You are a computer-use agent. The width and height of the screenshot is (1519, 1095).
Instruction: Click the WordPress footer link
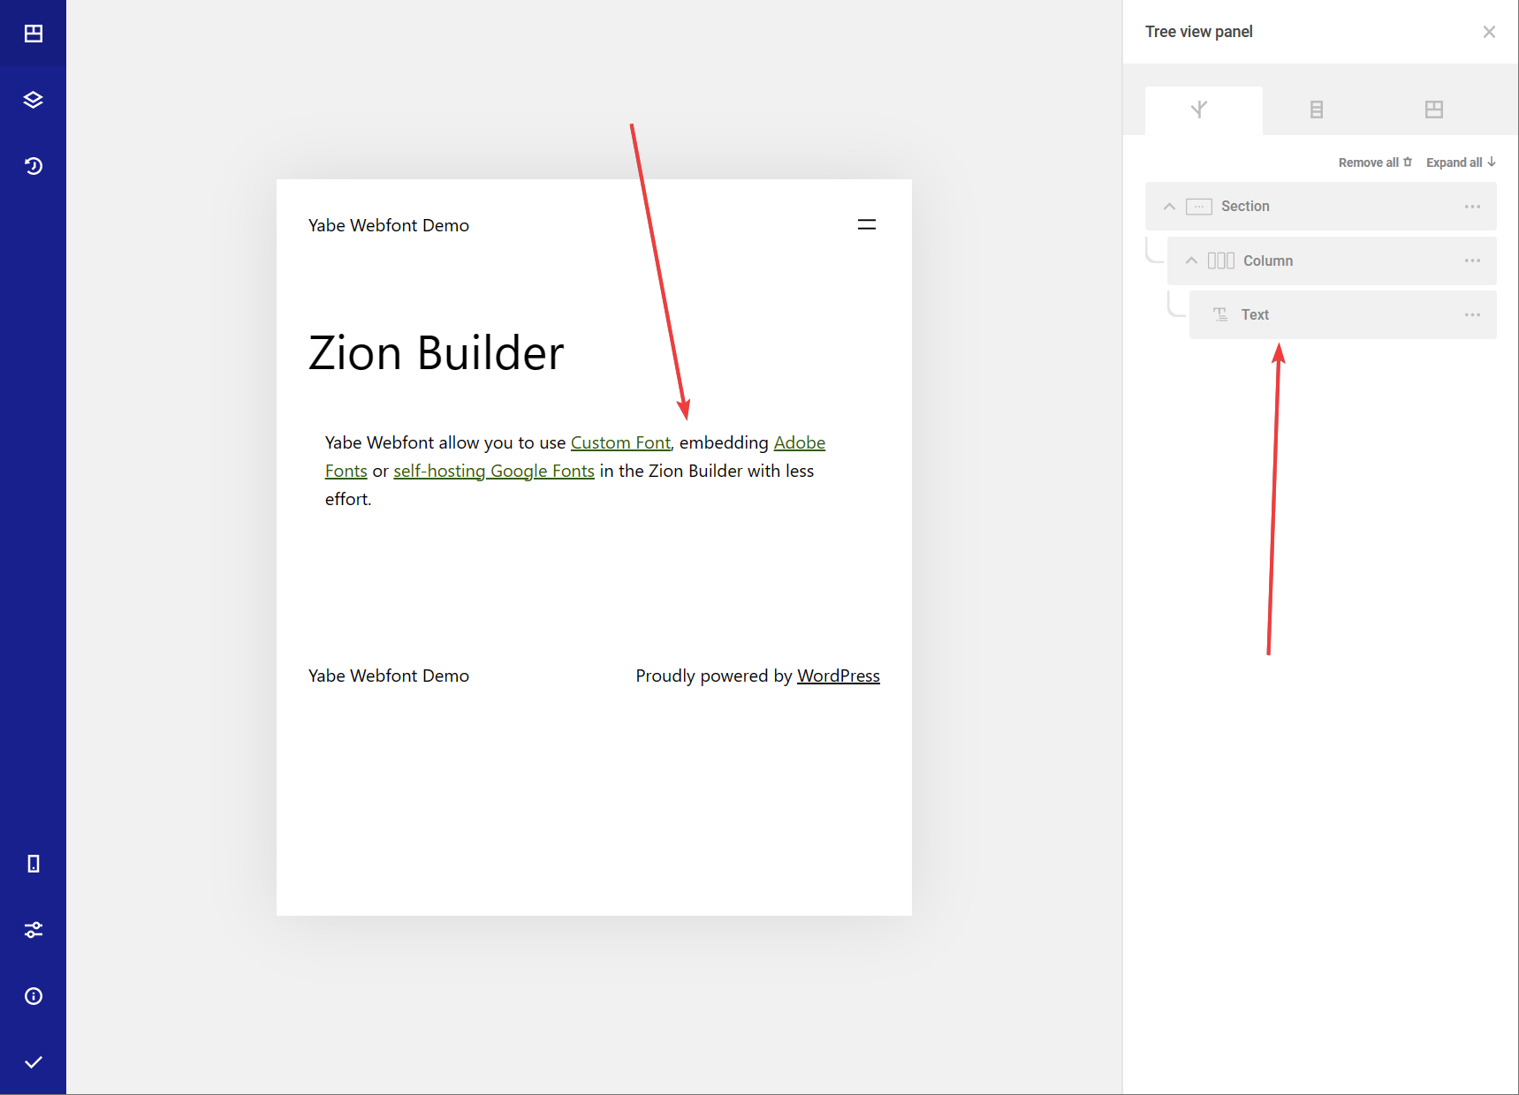(x=839, y=676)
